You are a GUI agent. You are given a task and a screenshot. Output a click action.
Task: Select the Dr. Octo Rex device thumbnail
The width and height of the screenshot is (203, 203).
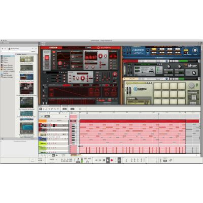click(26, 77)
